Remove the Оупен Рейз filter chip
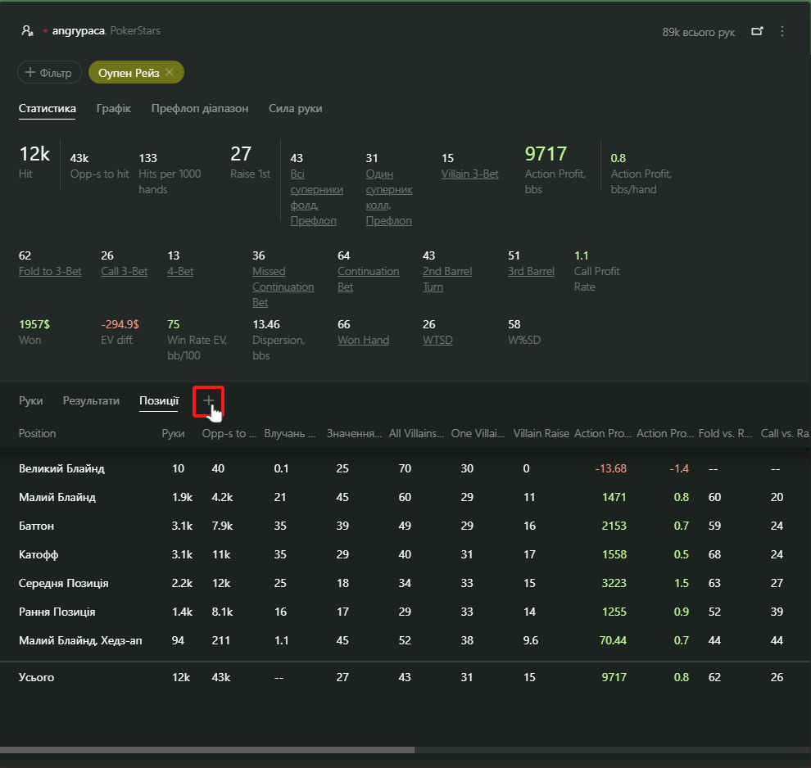The width and height of the screenshot is (811, 768). click(x=169, y=72)
